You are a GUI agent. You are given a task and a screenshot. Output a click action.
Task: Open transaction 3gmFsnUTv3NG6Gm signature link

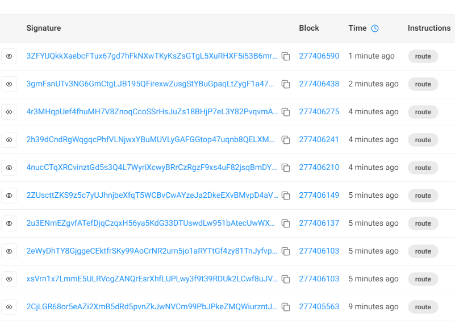coord(150,84)
